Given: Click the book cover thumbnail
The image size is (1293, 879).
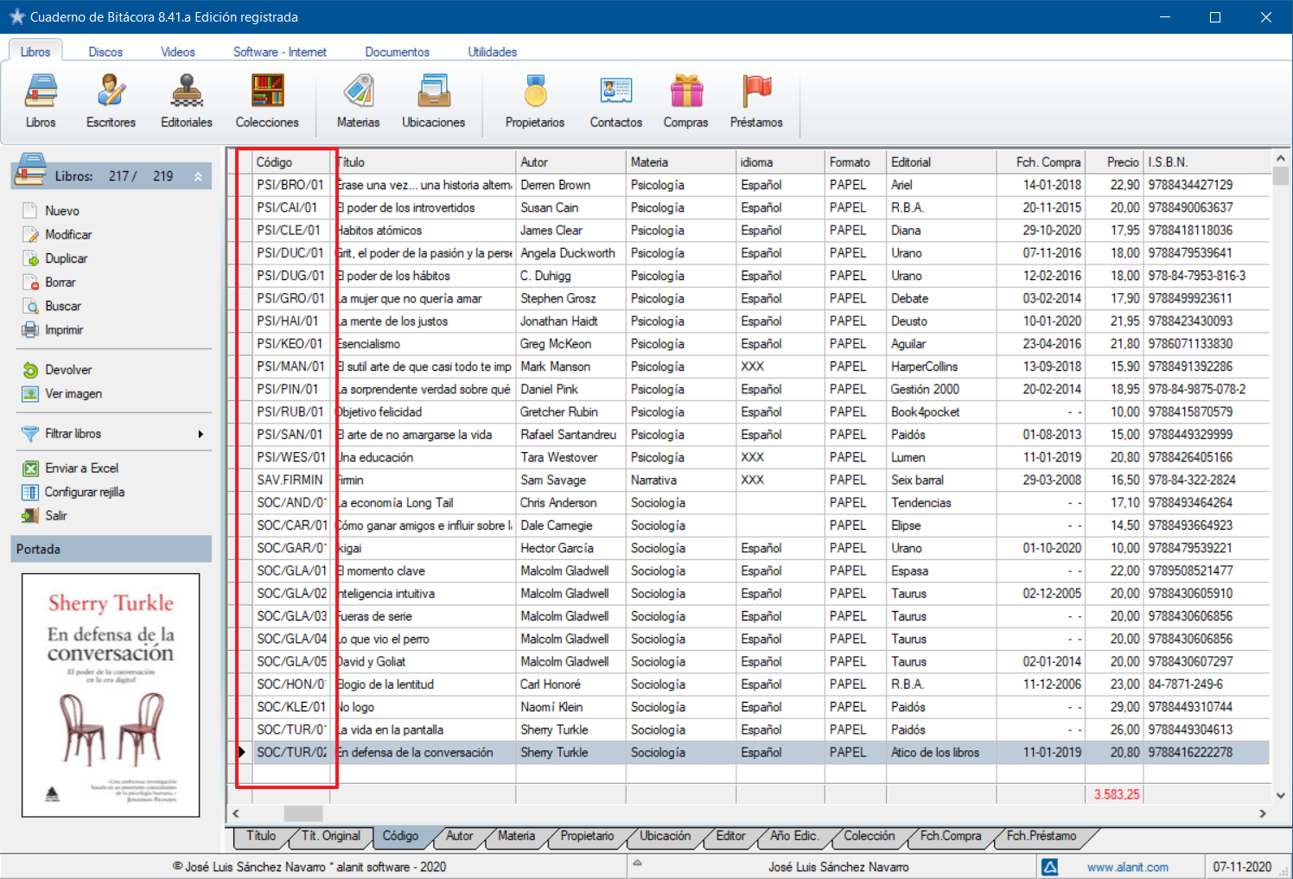Looking at the screenshot, I should pos(111,695).
